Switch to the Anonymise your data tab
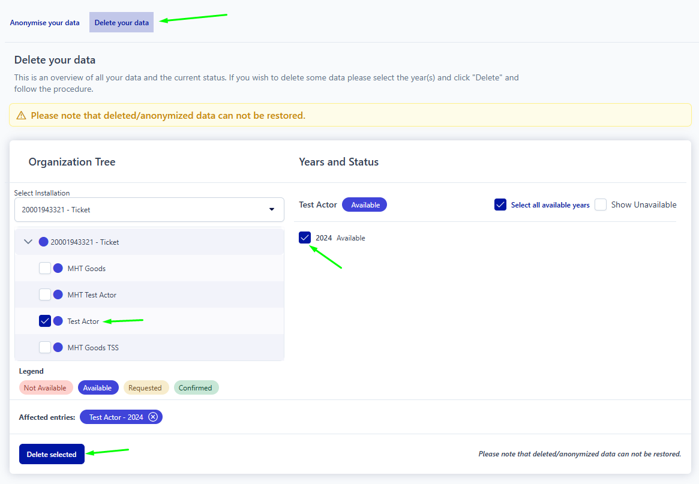This screenshot has width=699, height=484. (44, 23)
